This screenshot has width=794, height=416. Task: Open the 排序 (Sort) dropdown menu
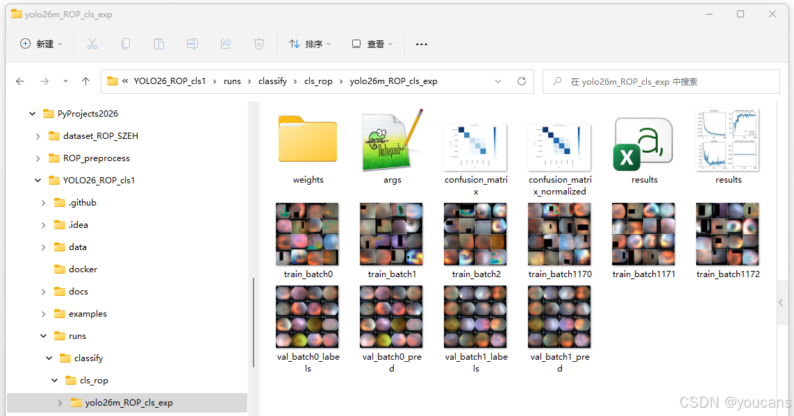[x=310, y=44]
